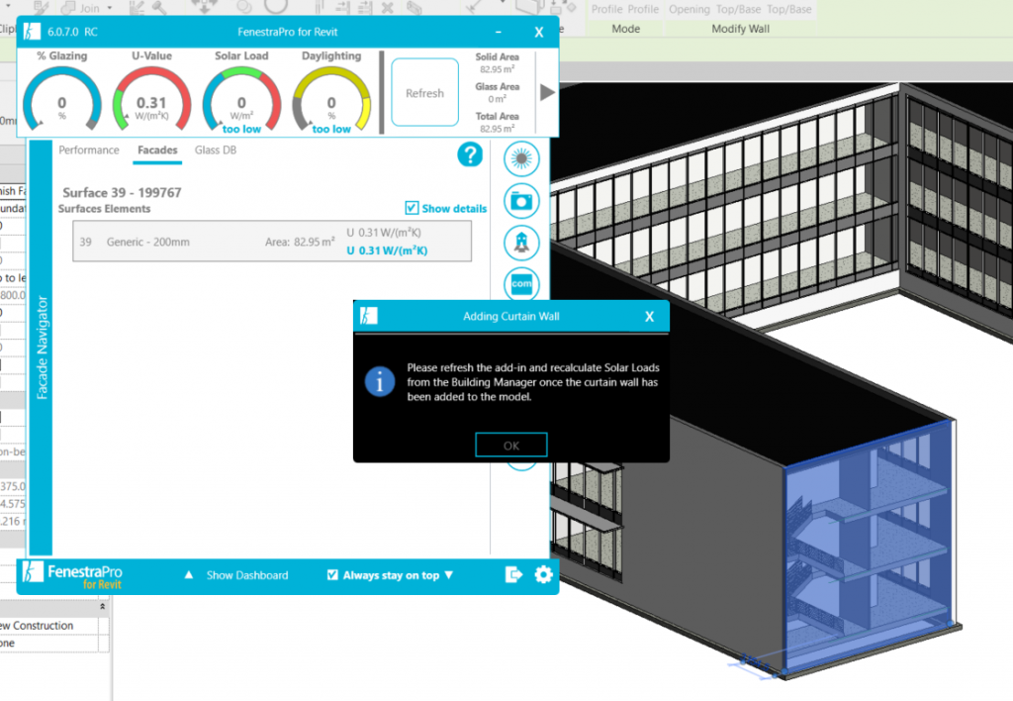Viewport: 1013px width, 701px height.
Task: Toggle Always stay on top checkbox
Action: 332,575
